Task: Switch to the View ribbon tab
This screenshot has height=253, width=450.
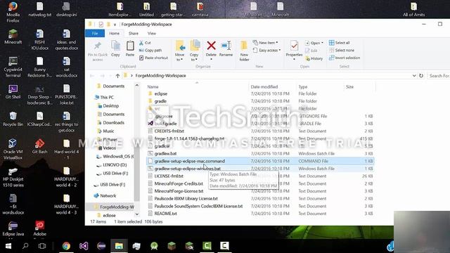Action: tap(152, 33)
